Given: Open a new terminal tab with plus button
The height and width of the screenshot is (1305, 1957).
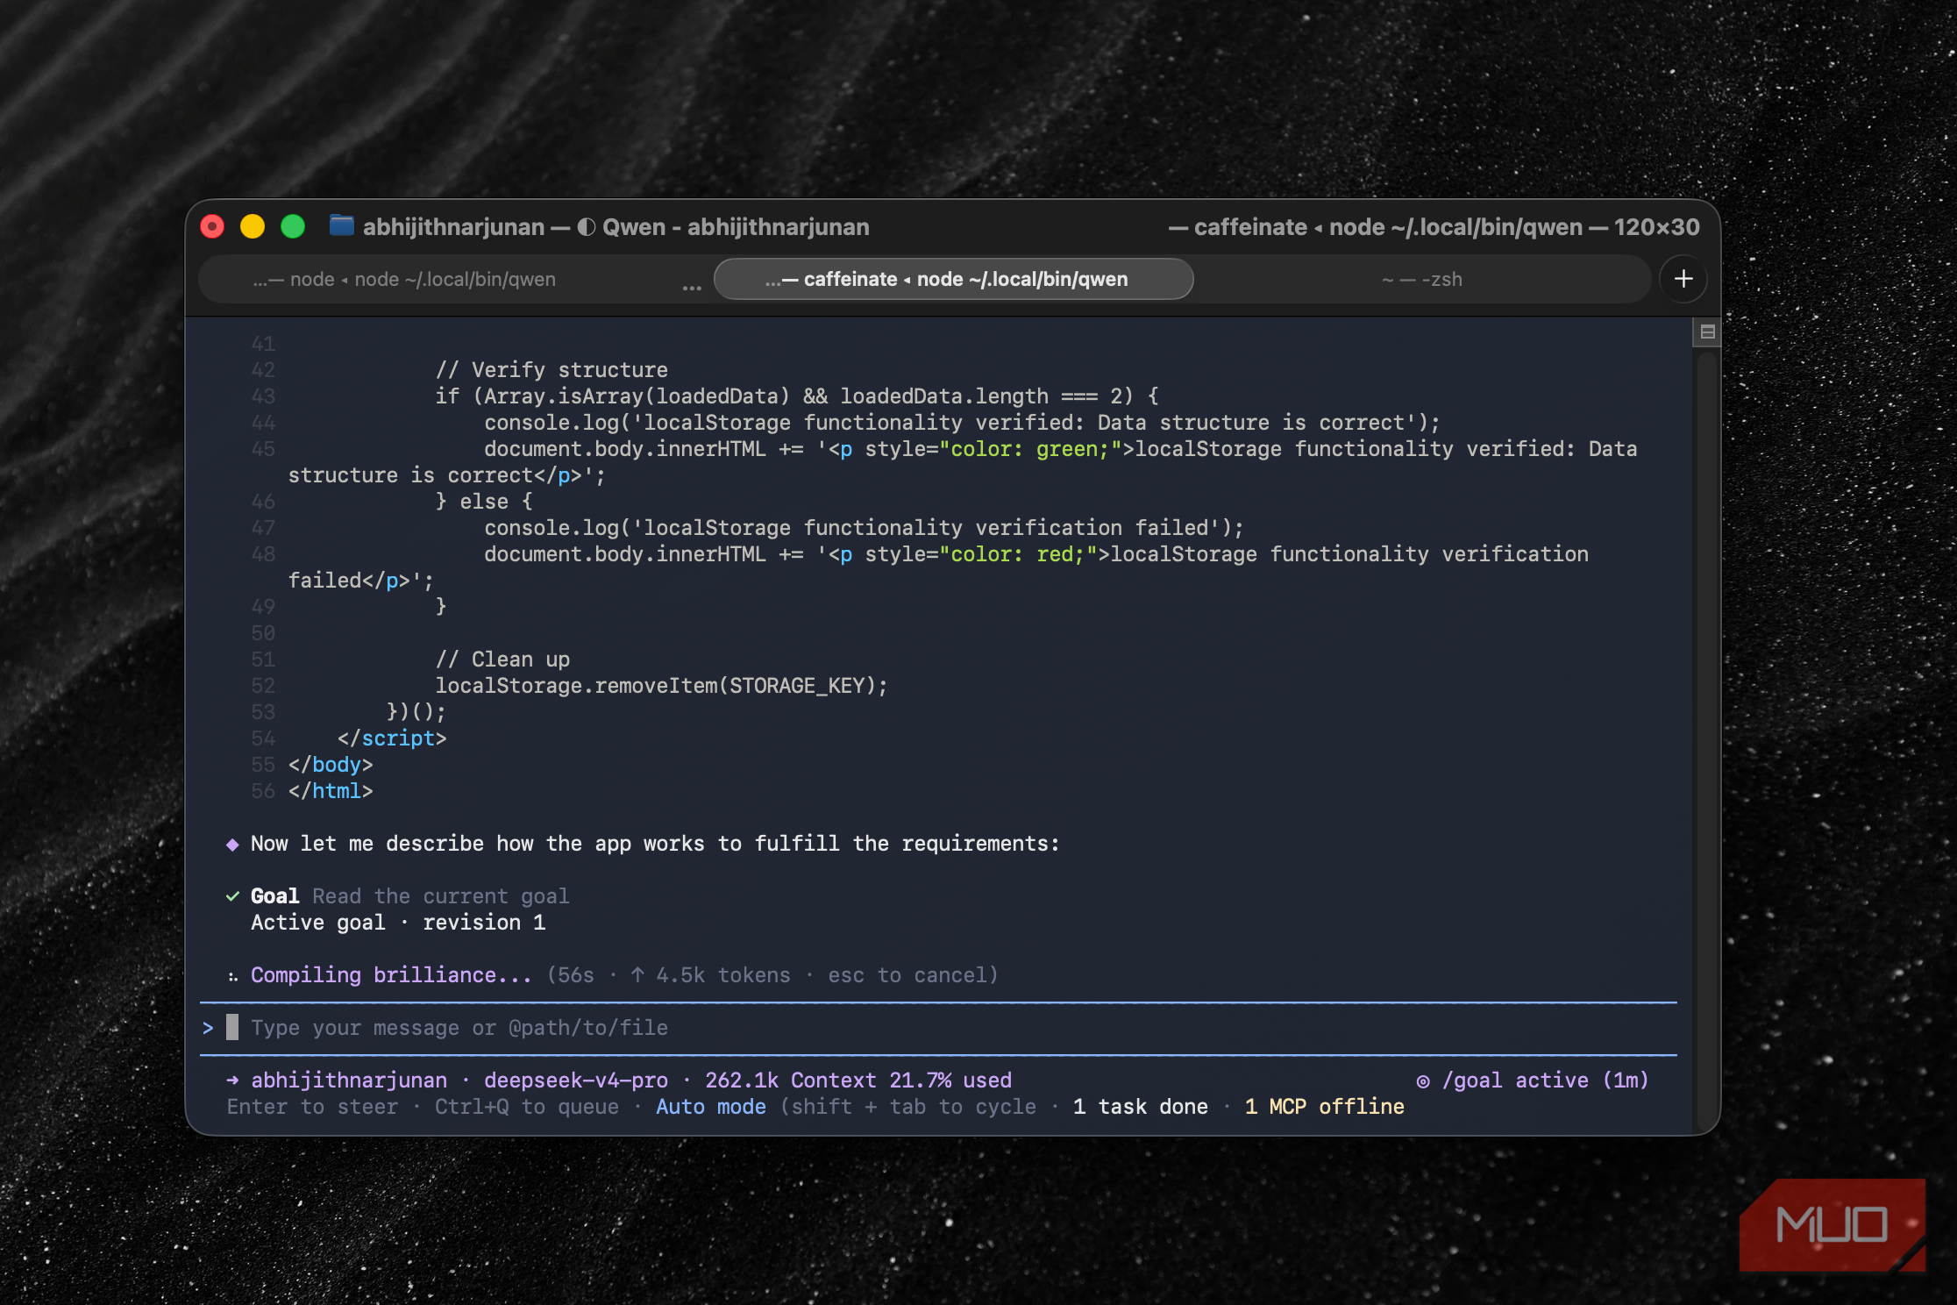Looking at the screenshot, I should tap(1683, 279).
